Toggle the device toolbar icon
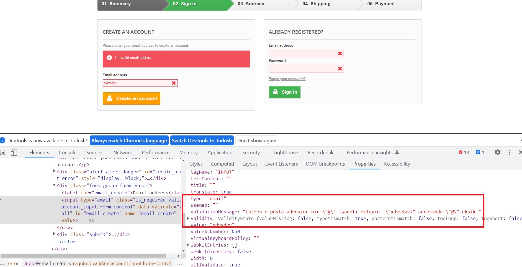 point(14,153)
